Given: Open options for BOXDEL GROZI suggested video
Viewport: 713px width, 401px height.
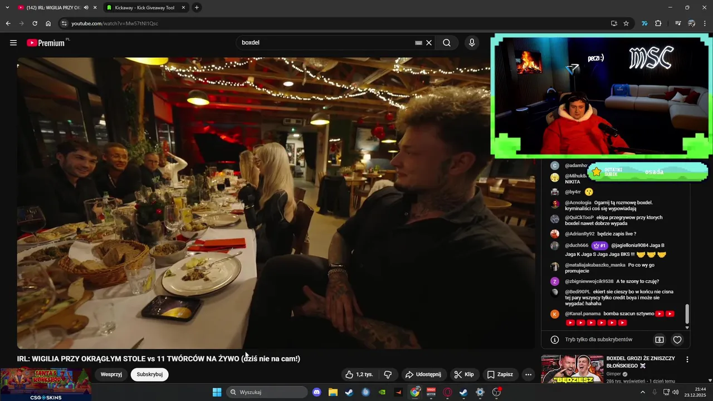Looking at the screenshot, I should pyautogui.click(x=687, y=360).
